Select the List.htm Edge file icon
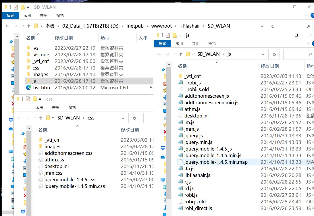Image resolution: width=314 pixels, height=216 pixels. tap(29, 88)
